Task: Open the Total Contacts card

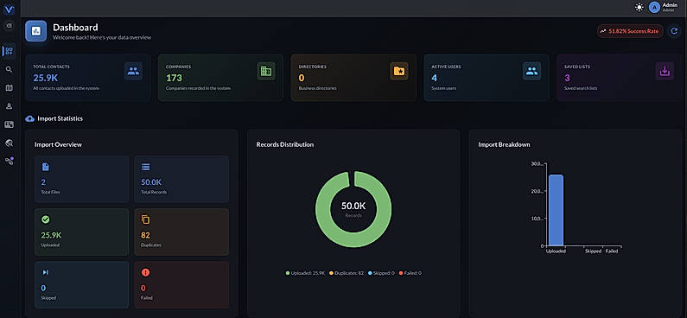Action: [87, 78]
